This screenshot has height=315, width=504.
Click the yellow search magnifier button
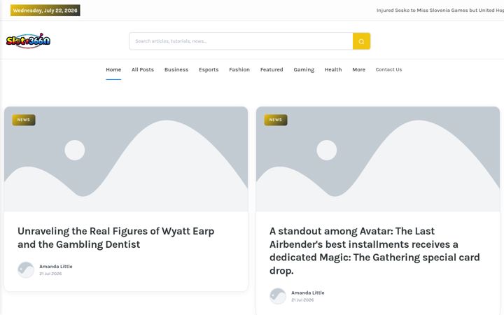[361, 41]
